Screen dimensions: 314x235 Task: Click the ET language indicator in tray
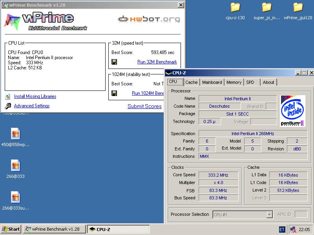click(282, 230)
